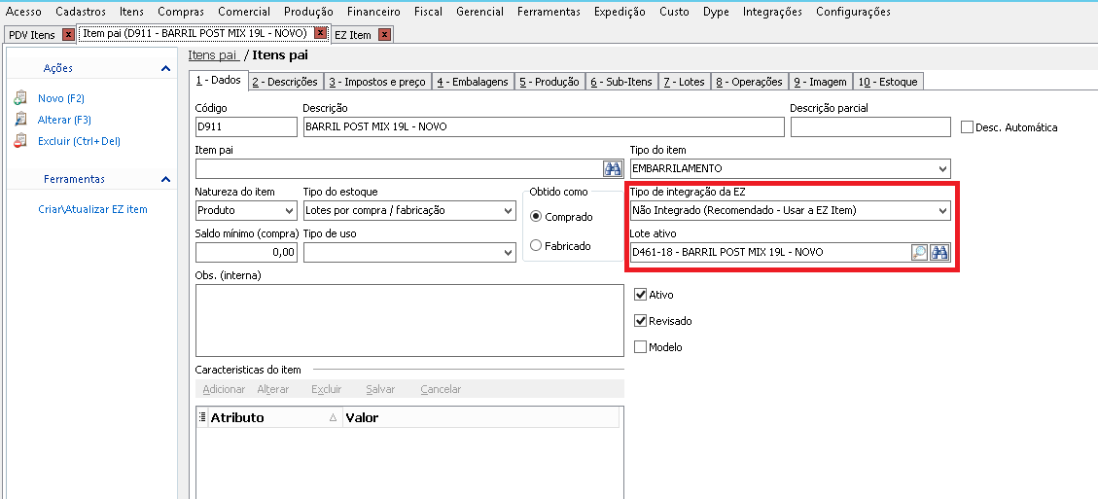Click binoculars search icon in Item pai field
The height and width of the screenshot is (499, 1098).
[613, 169]
